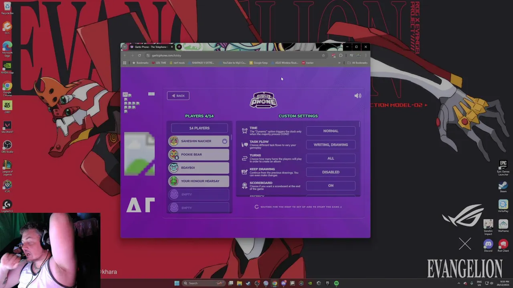Open Riot Client desktop icon
The image size is (513, 288).
pyautogui.click(x=503, y=246)
